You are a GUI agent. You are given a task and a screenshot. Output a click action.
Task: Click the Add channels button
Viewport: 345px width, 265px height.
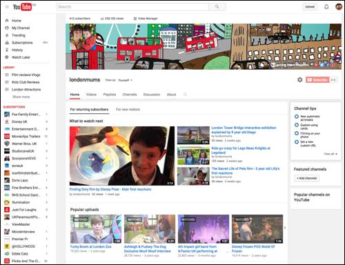point(306,178)
